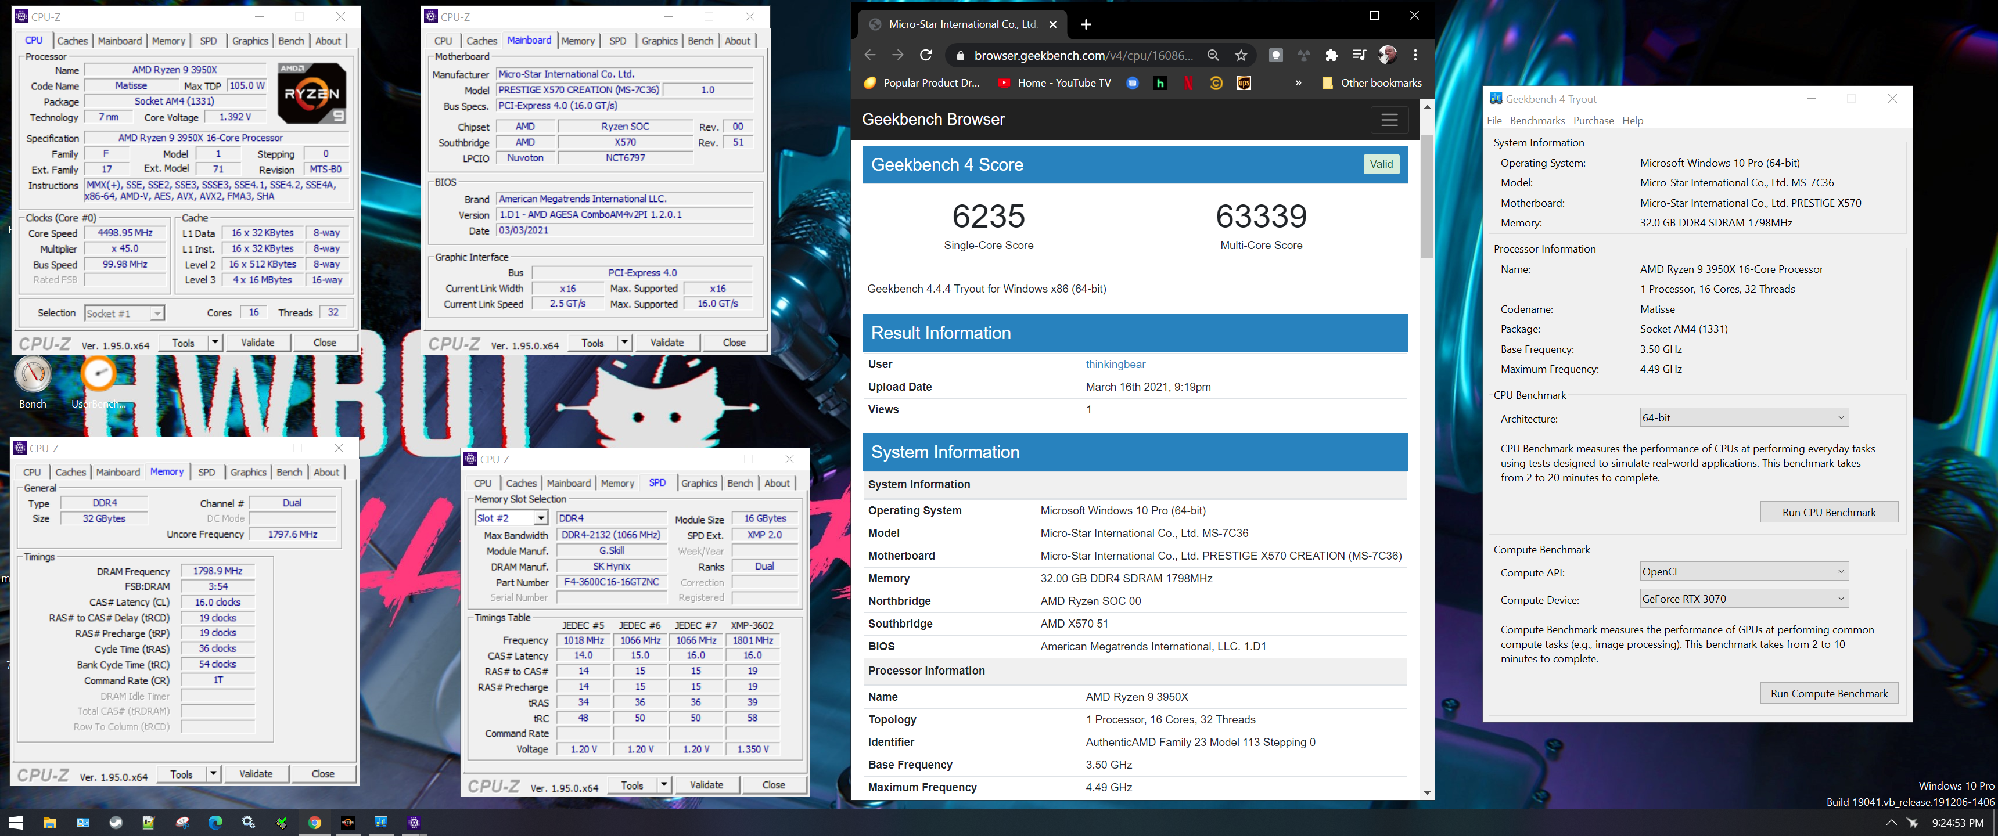Image resolution: width=1998 pixels, height=836 pixels.
Task: Click the browser forward arrow
Action: 897,55
